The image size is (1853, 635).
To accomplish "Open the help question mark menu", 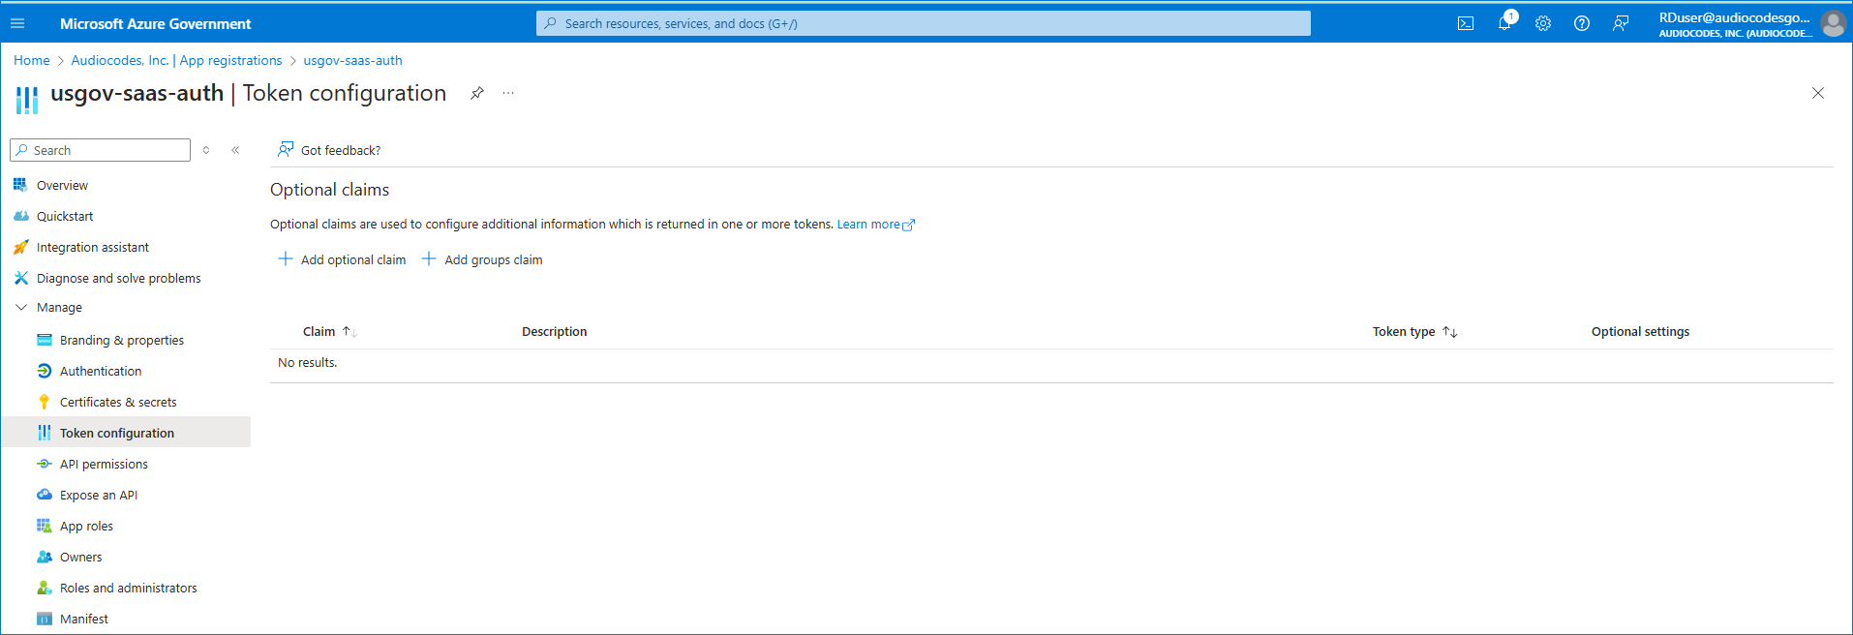I will (1582, 23).
